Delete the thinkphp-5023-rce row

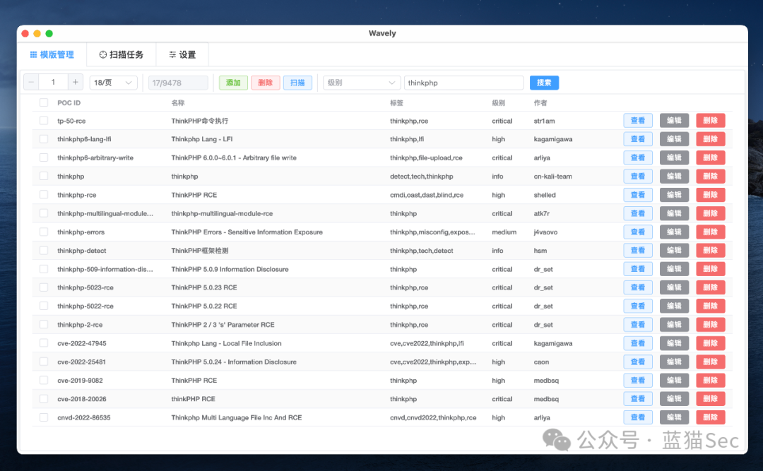(711, 287)
